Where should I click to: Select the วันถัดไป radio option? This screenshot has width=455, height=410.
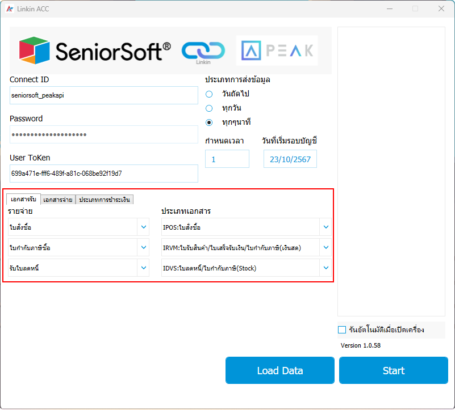(x=209, y=94)
